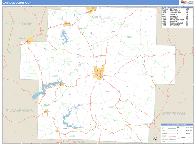Click the 44615 ZIP code label
Image resolution: width=195 pixels, height=144 pixels.
tap(111, 107)
